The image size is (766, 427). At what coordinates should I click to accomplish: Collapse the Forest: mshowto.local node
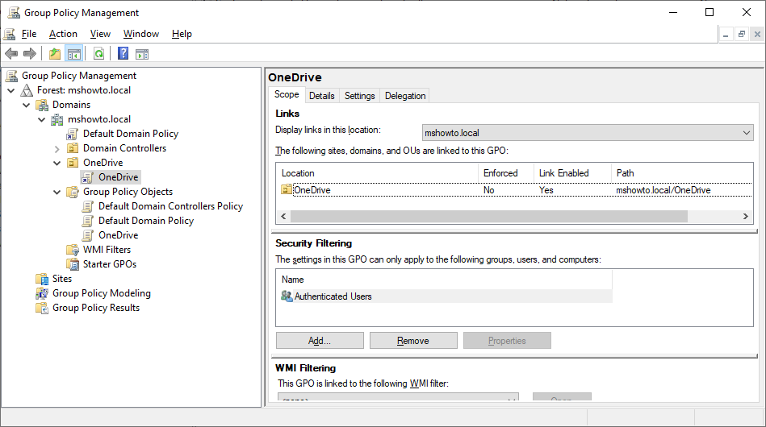coord(11,90)
